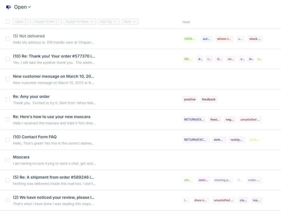Viewport: 281px width, 211px height.
Task: Check the box for the mascara how-to ticket
Action: tap(8, 120)
